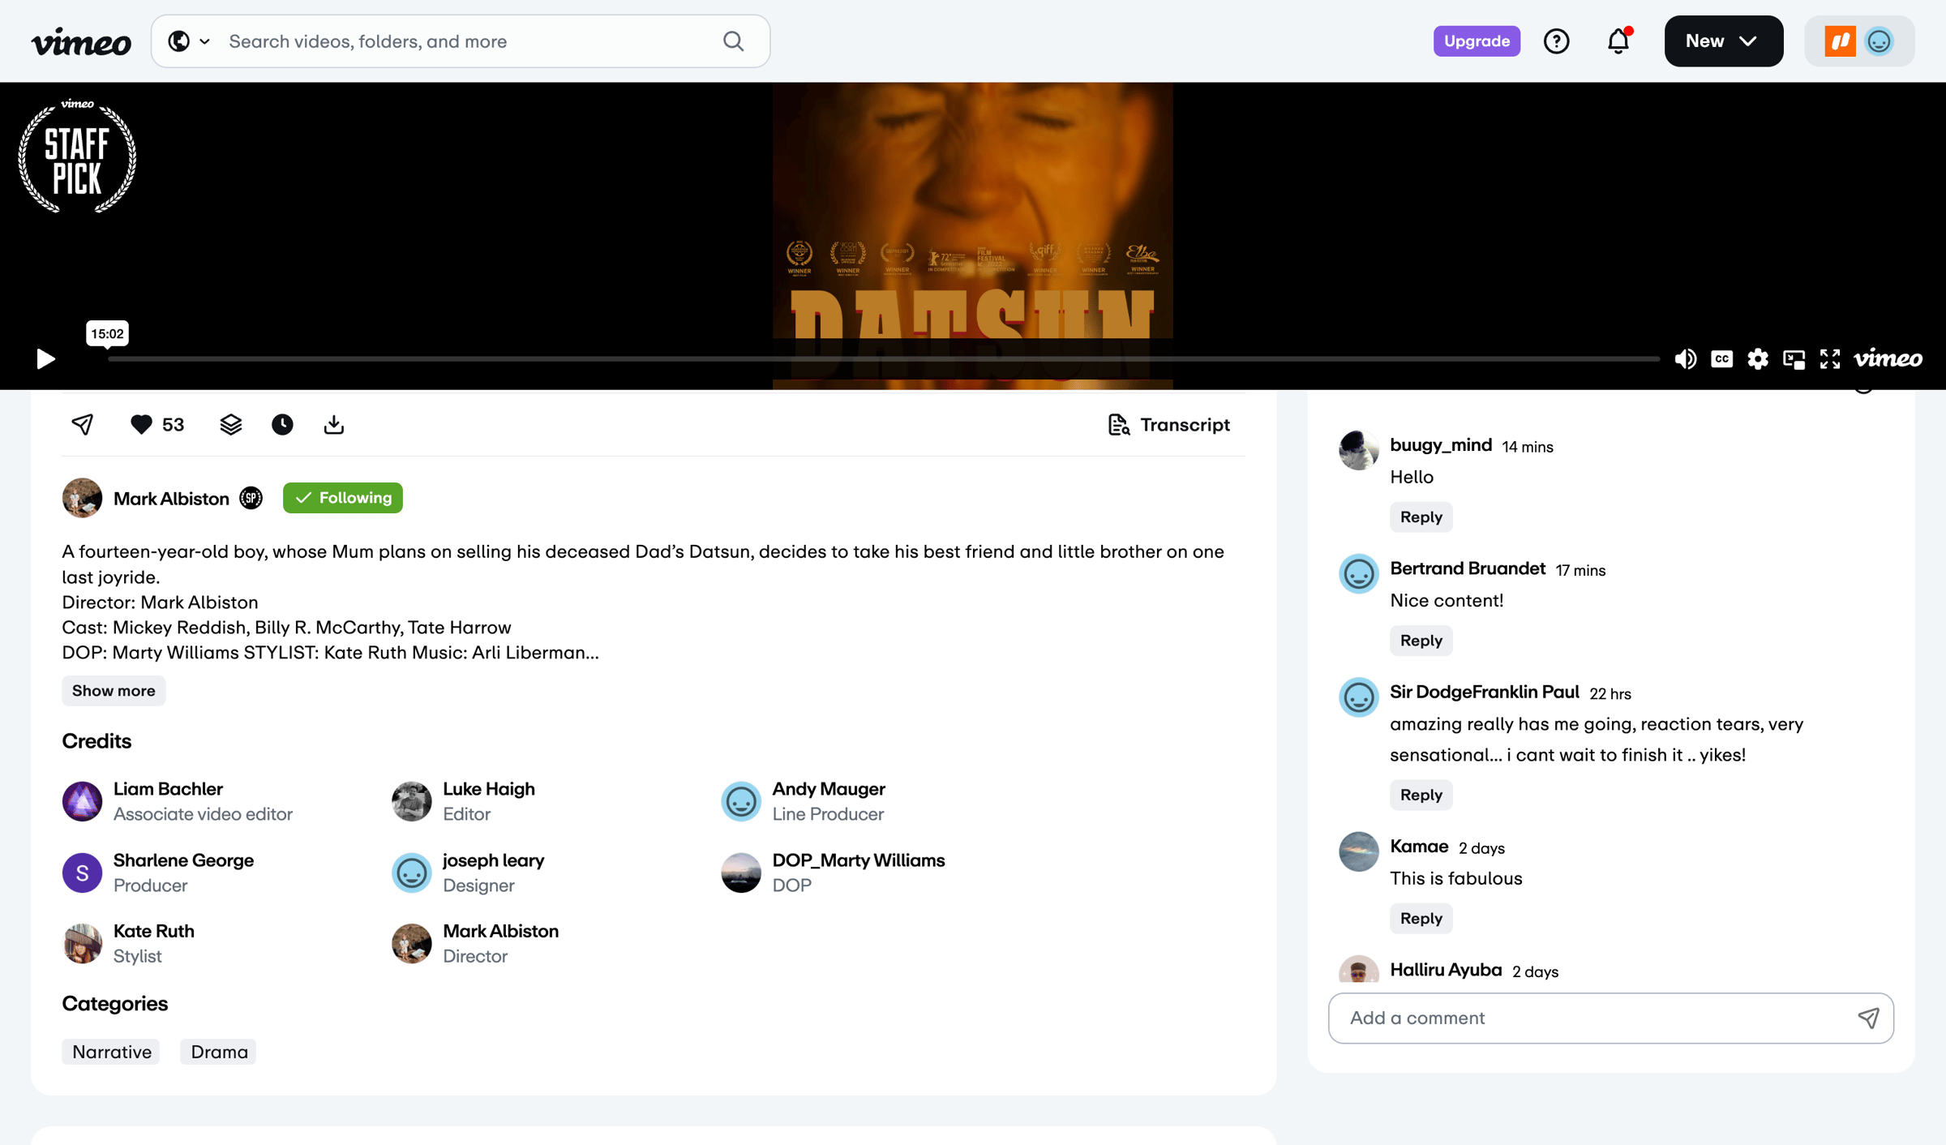Screen dimensions: 1946x1145
Task: Click the Staff Pick badge beside Mark Albiston
Action: [x=251, y=498]
